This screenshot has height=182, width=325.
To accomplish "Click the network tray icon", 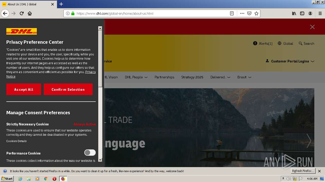I will pyautogui.click(x=295, y=179).
